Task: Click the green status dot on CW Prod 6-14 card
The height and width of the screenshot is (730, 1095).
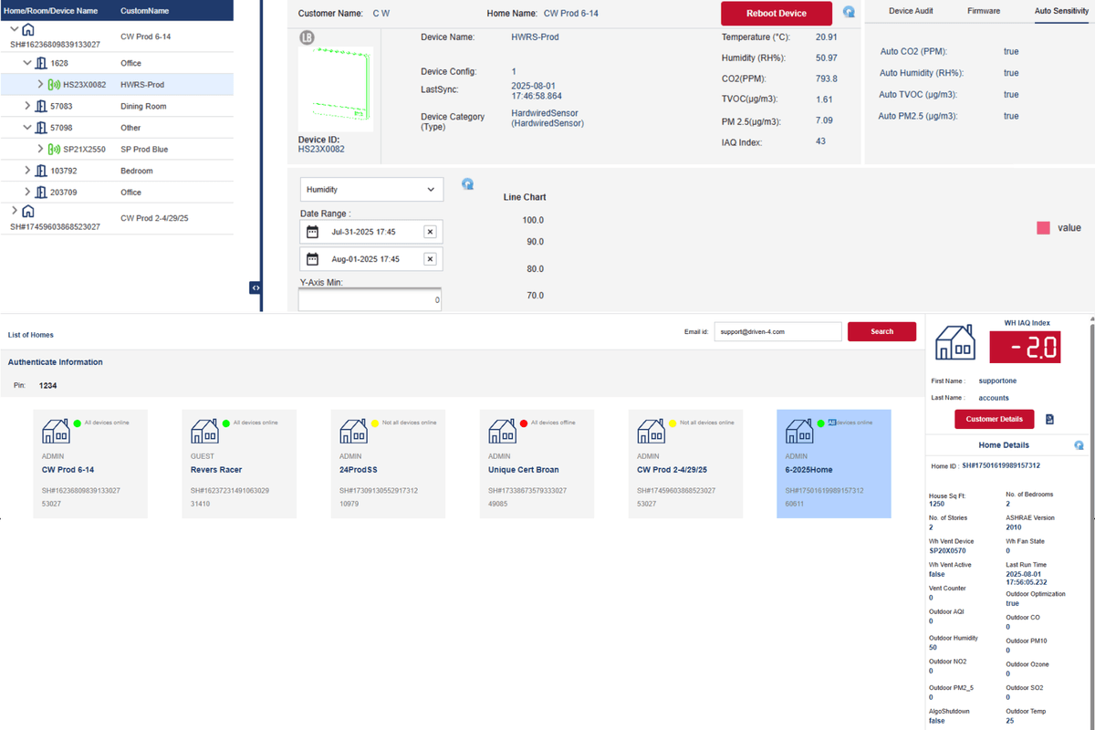Action: click(78, 423)
